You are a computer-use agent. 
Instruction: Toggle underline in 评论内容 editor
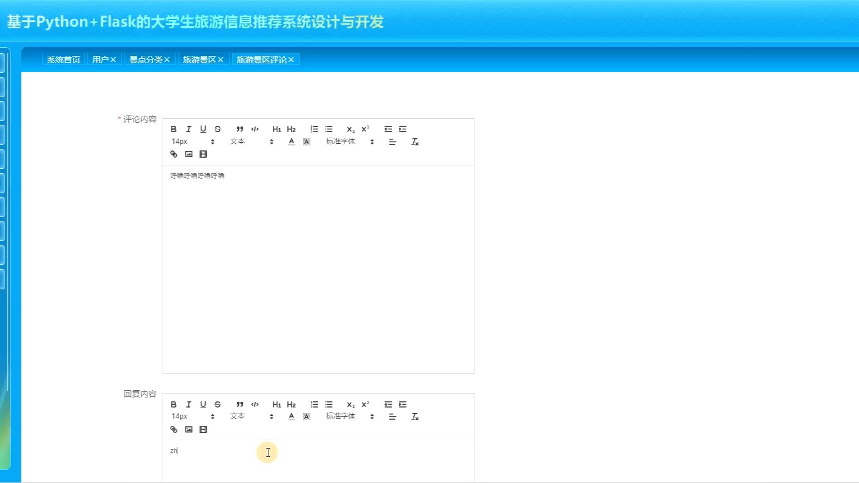(x=203, y=129)
